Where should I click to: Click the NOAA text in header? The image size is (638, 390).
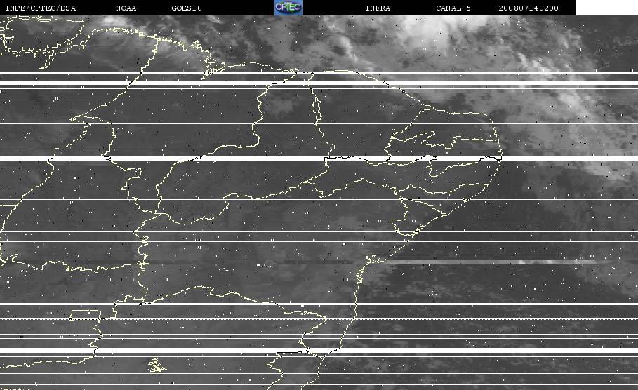(126, 8)
